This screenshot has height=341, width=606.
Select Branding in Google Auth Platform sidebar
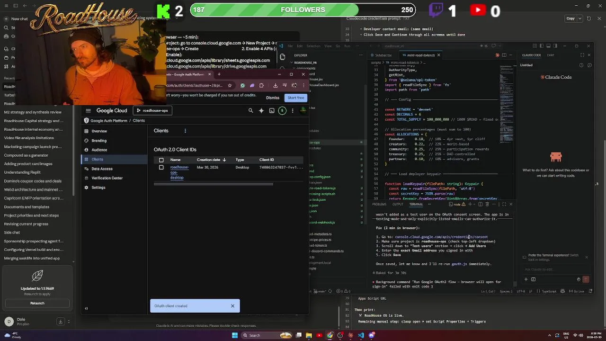[115, 141]
